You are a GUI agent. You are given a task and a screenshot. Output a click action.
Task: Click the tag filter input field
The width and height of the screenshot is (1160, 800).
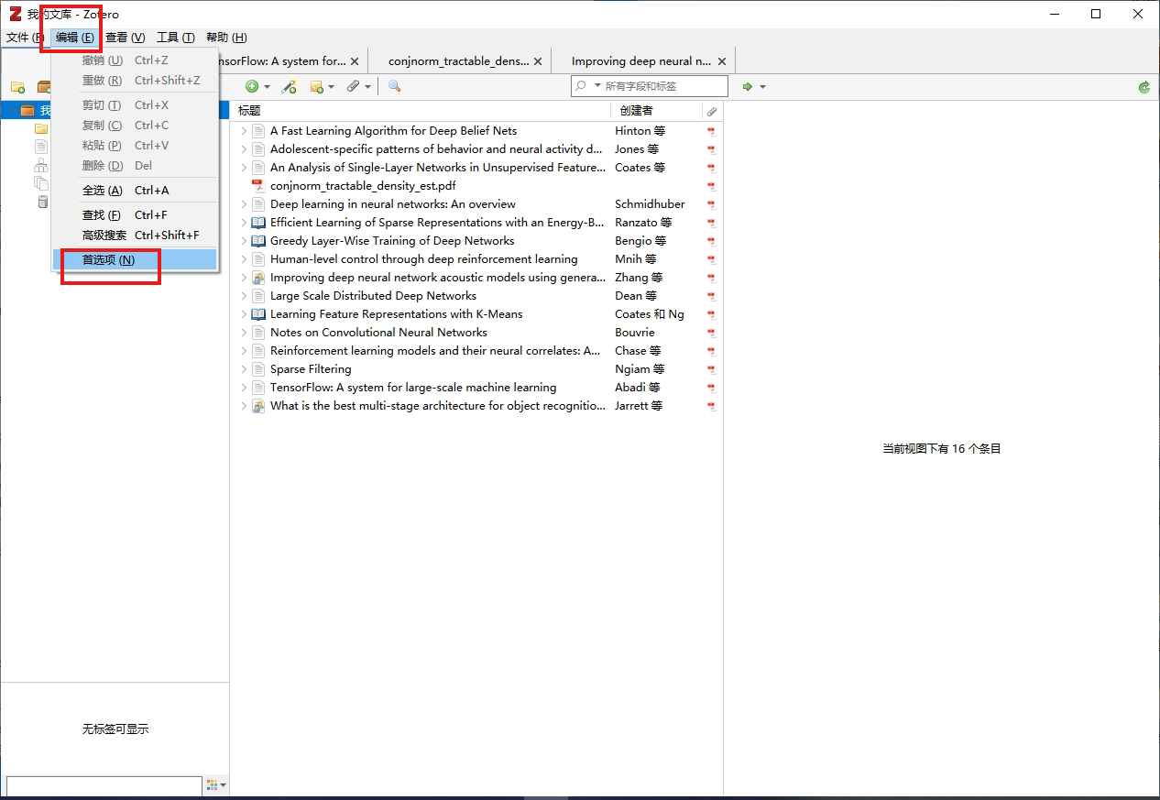click(x=104, y=786)
